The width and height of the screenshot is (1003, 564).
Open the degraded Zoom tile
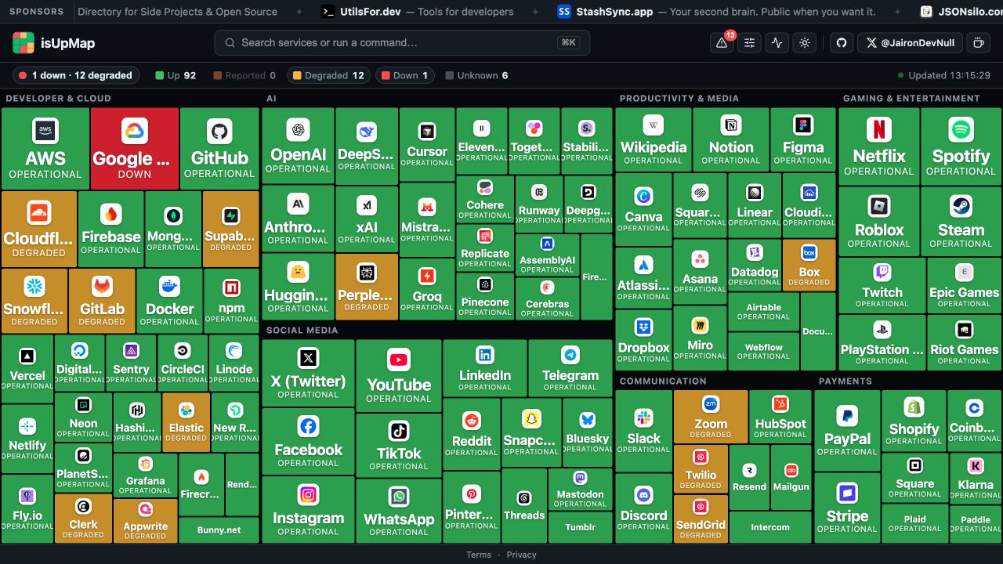pos(711,416)
